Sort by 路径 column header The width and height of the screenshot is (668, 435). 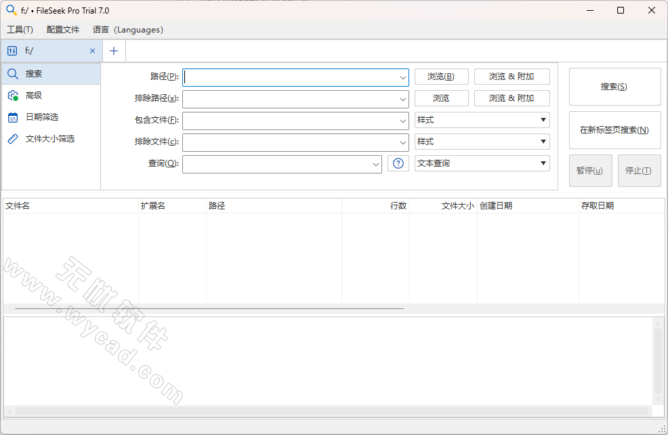point(274,206)
